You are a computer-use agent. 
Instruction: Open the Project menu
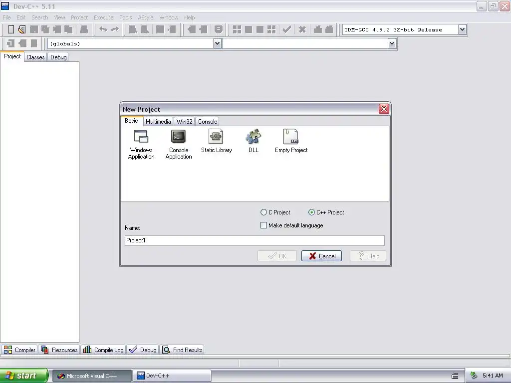[x=79, y=17]
